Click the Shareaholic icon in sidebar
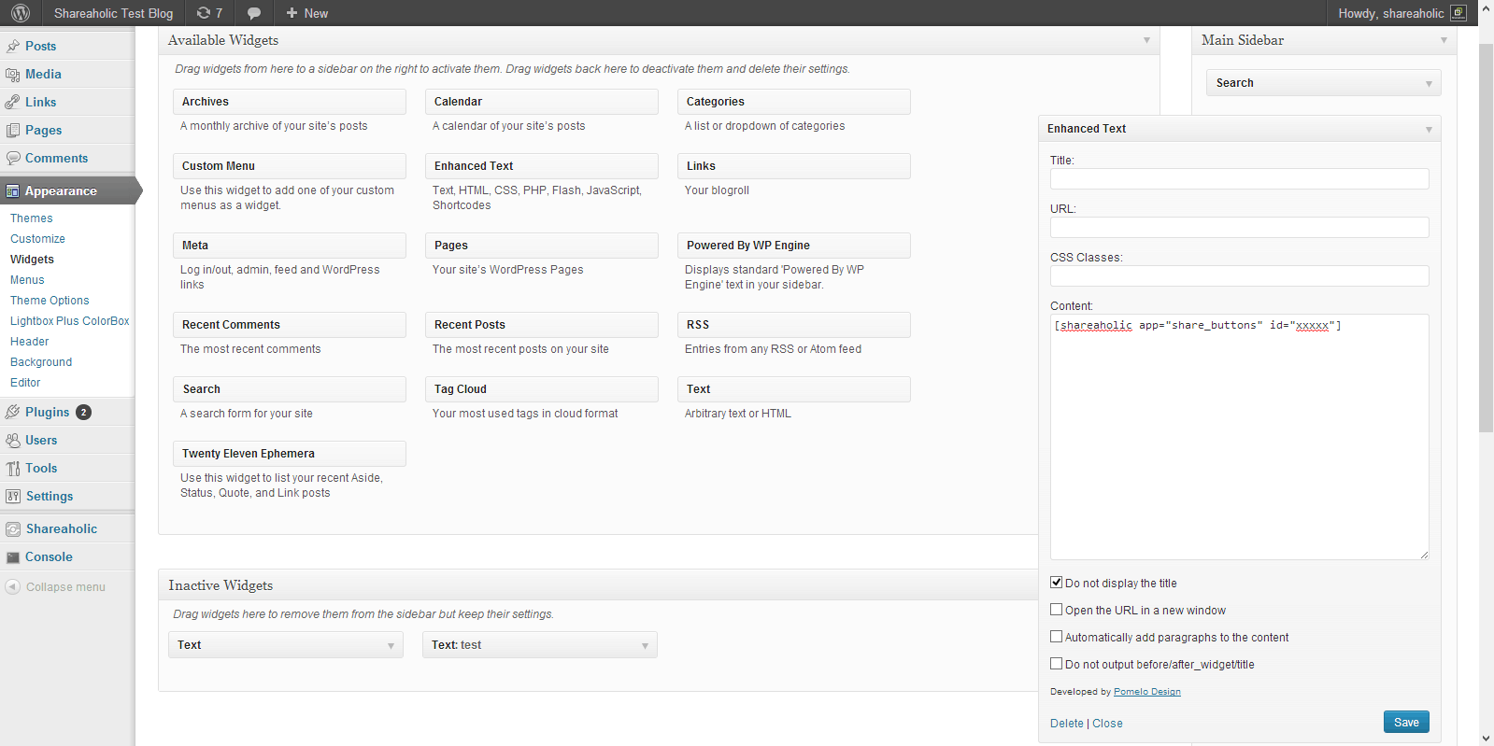 coord(13,528)
